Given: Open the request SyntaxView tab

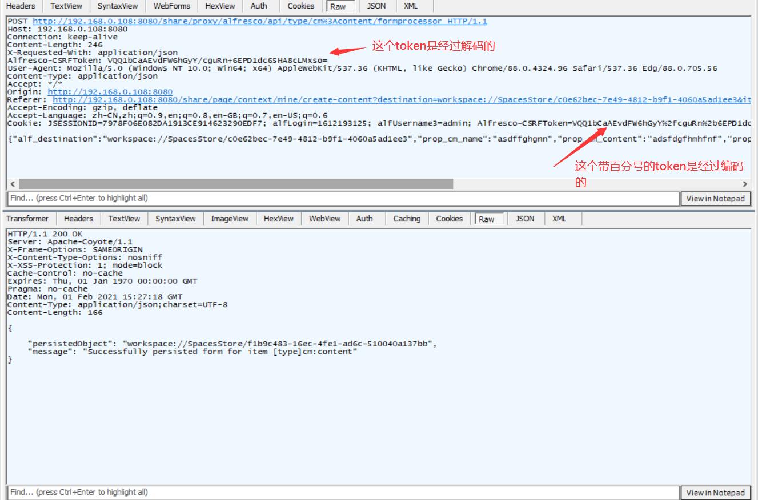Looking at the screenshot, I should coord(118,6).
